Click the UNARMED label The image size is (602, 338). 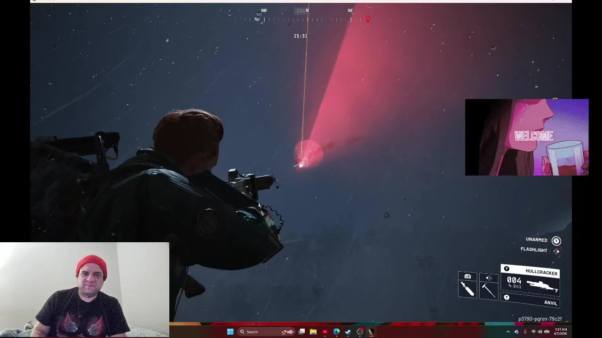tap(537, 240)
